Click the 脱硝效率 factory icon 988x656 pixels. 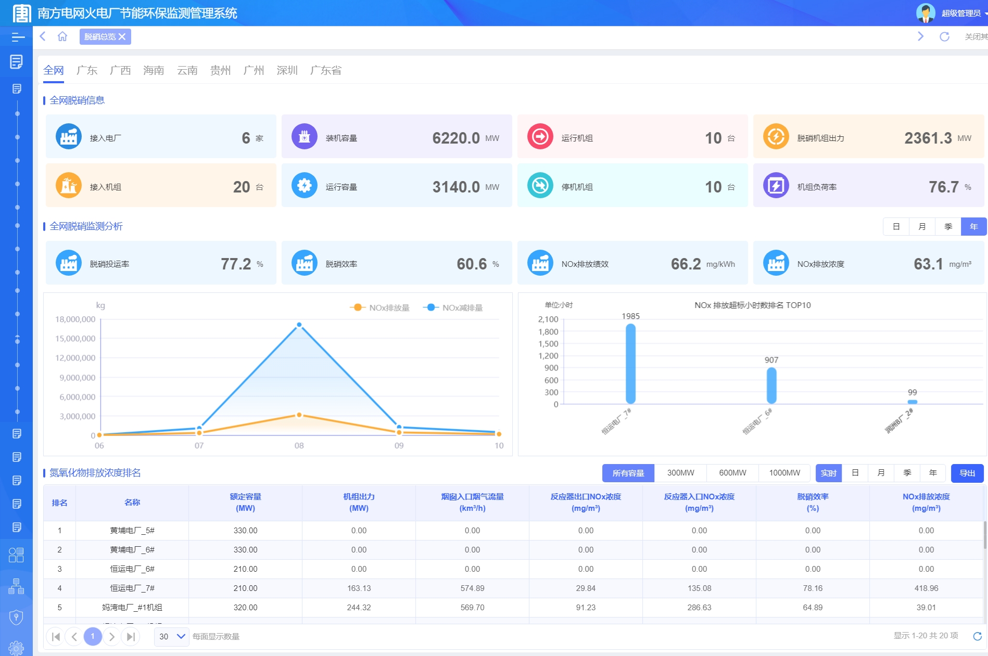[305, 263]
